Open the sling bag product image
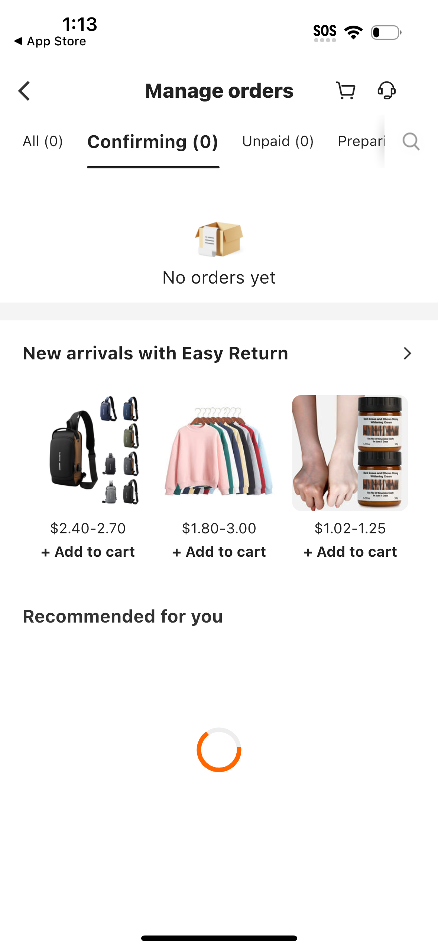This screenshot has height=950, width=438. [x=88, y=452]
